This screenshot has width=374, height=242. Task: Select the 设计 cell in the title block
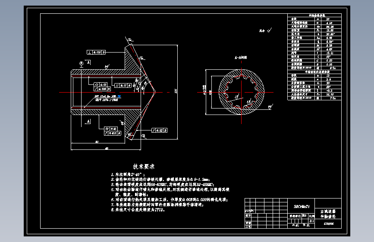click(248, 215)
